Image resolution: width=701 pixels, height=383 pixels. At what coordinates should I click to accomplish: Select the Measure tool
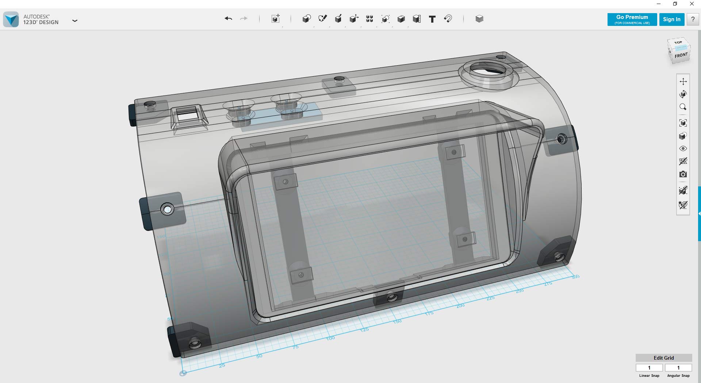tap(417, 19)
